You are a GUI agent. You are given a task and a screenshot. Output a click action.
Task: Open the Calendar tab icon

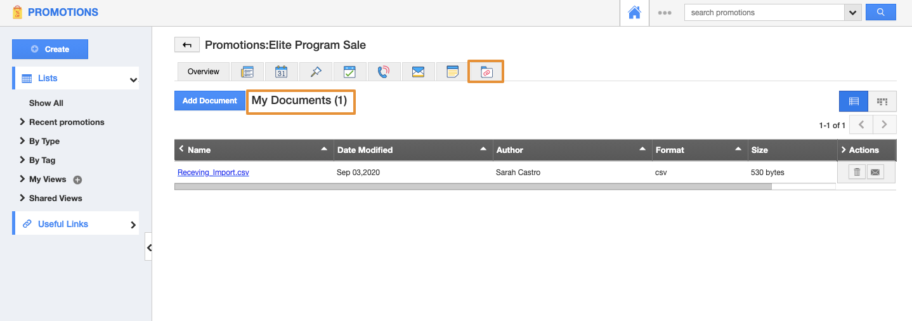click(x=282, y=72)
